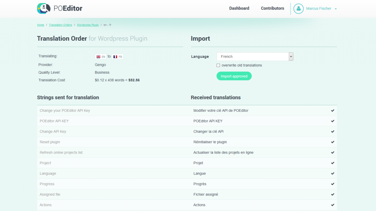Click the checkmark beside the Actions translation
The height and width of the screenshot is (211, 376).
333,205
